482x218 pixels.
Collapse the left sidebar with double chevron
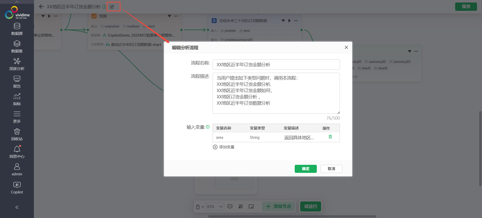coord(17,207)
